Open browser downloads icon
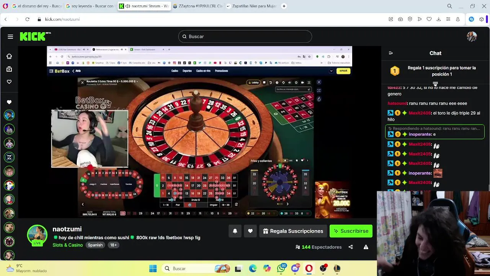Viewport: 490px width, 276px height. (x=439, y=19)
